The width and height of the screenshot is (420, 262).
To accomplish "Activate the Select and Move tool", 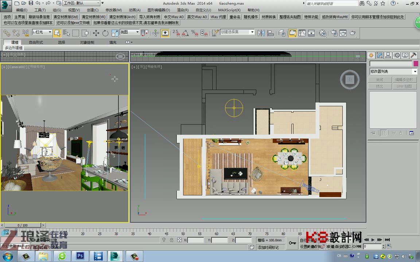I will 96,33.
